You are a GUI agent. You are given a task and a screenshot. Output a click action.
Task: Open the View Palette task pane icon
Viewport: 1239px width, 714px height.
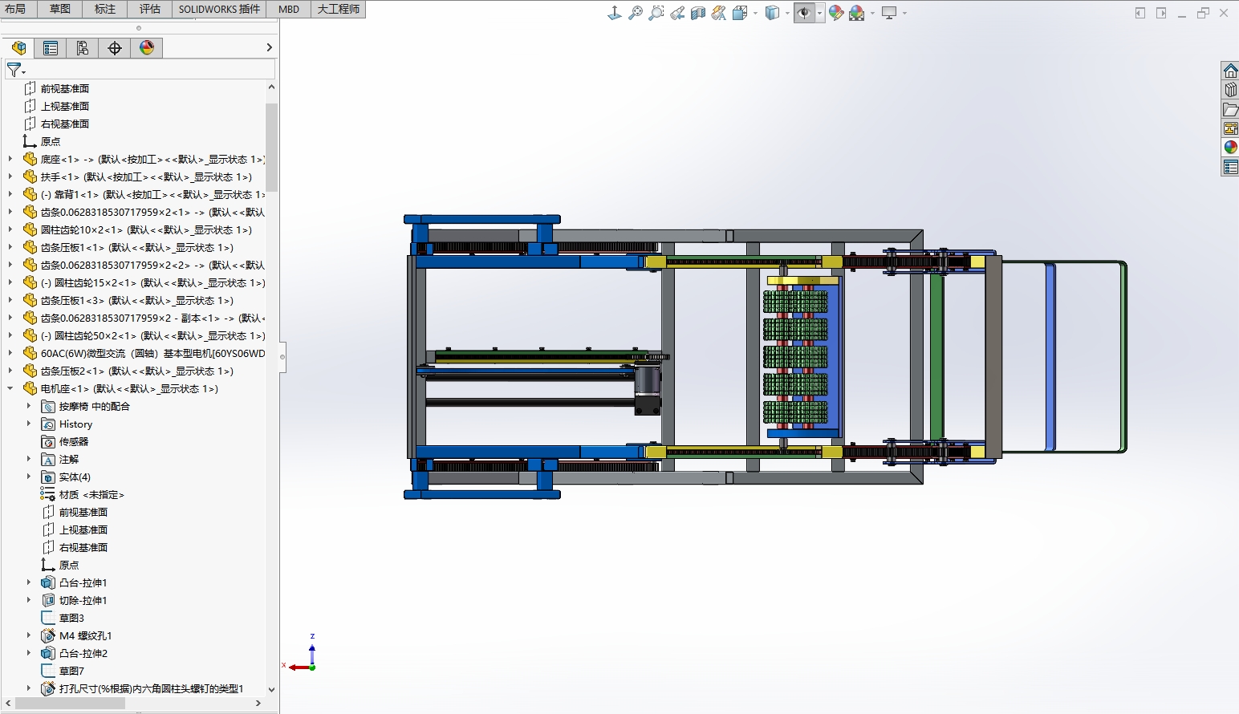(1230, 128)
